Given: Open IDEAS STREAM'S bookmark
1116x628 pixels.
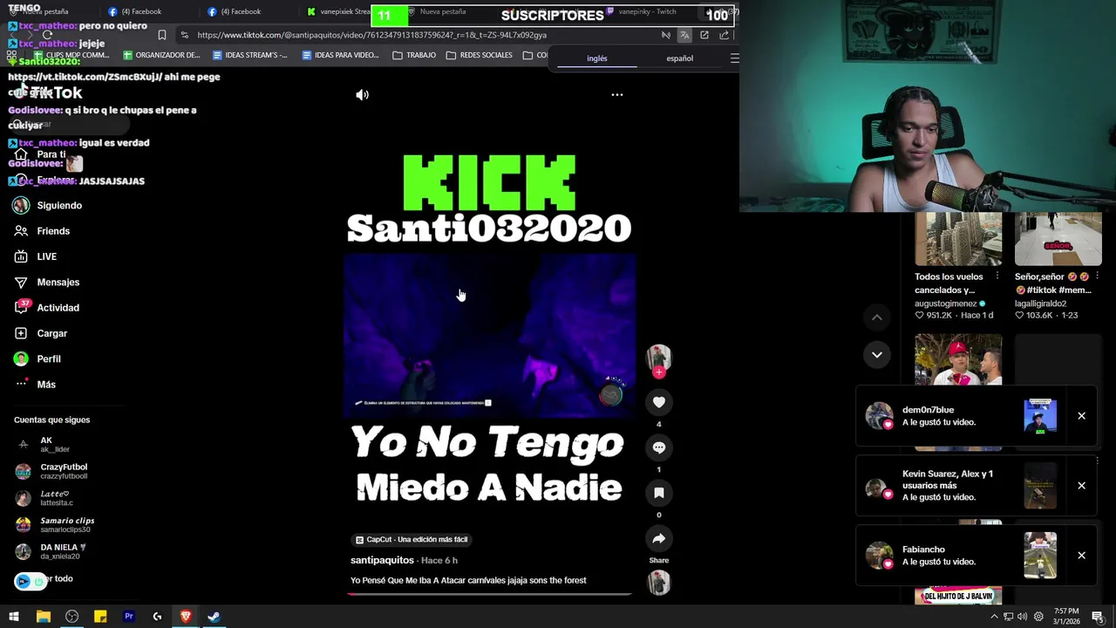Looking at the screenshot, I should (x=249, y=55).
